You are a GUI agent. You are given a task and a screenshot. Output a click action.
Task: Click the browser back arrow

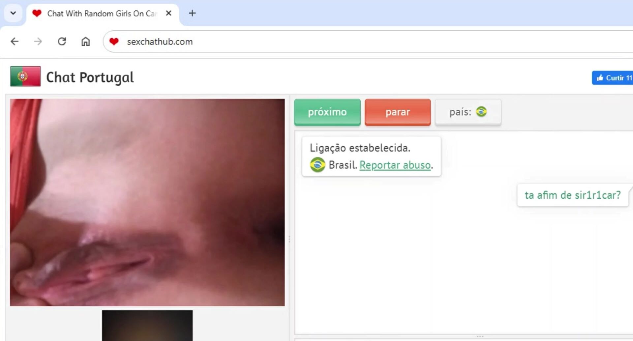coord(15,42)
